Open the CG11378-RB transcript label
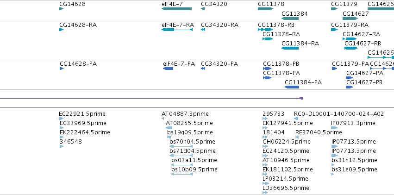Viewport: 394px width, 195px height. 276,25
